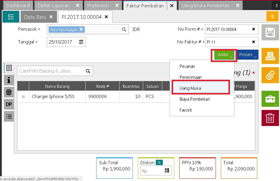This screenshot has height=181, width=280.
Task: Click the orange print icon
Action: [270, 56]
